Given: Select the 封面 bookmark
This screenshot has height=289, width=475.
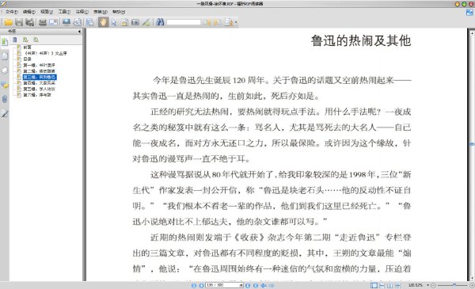Looking at the screenshot, I should click(x=27, y=48).
